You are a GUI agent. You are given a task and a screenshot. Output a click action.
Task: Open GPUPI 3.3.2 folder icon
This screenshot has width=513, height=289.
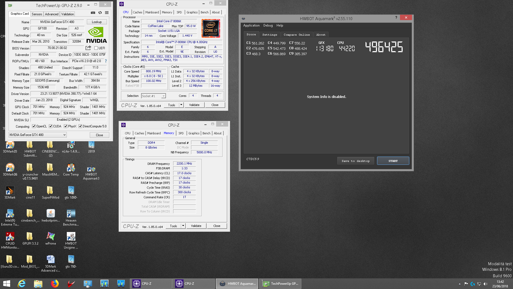[30, 239]
